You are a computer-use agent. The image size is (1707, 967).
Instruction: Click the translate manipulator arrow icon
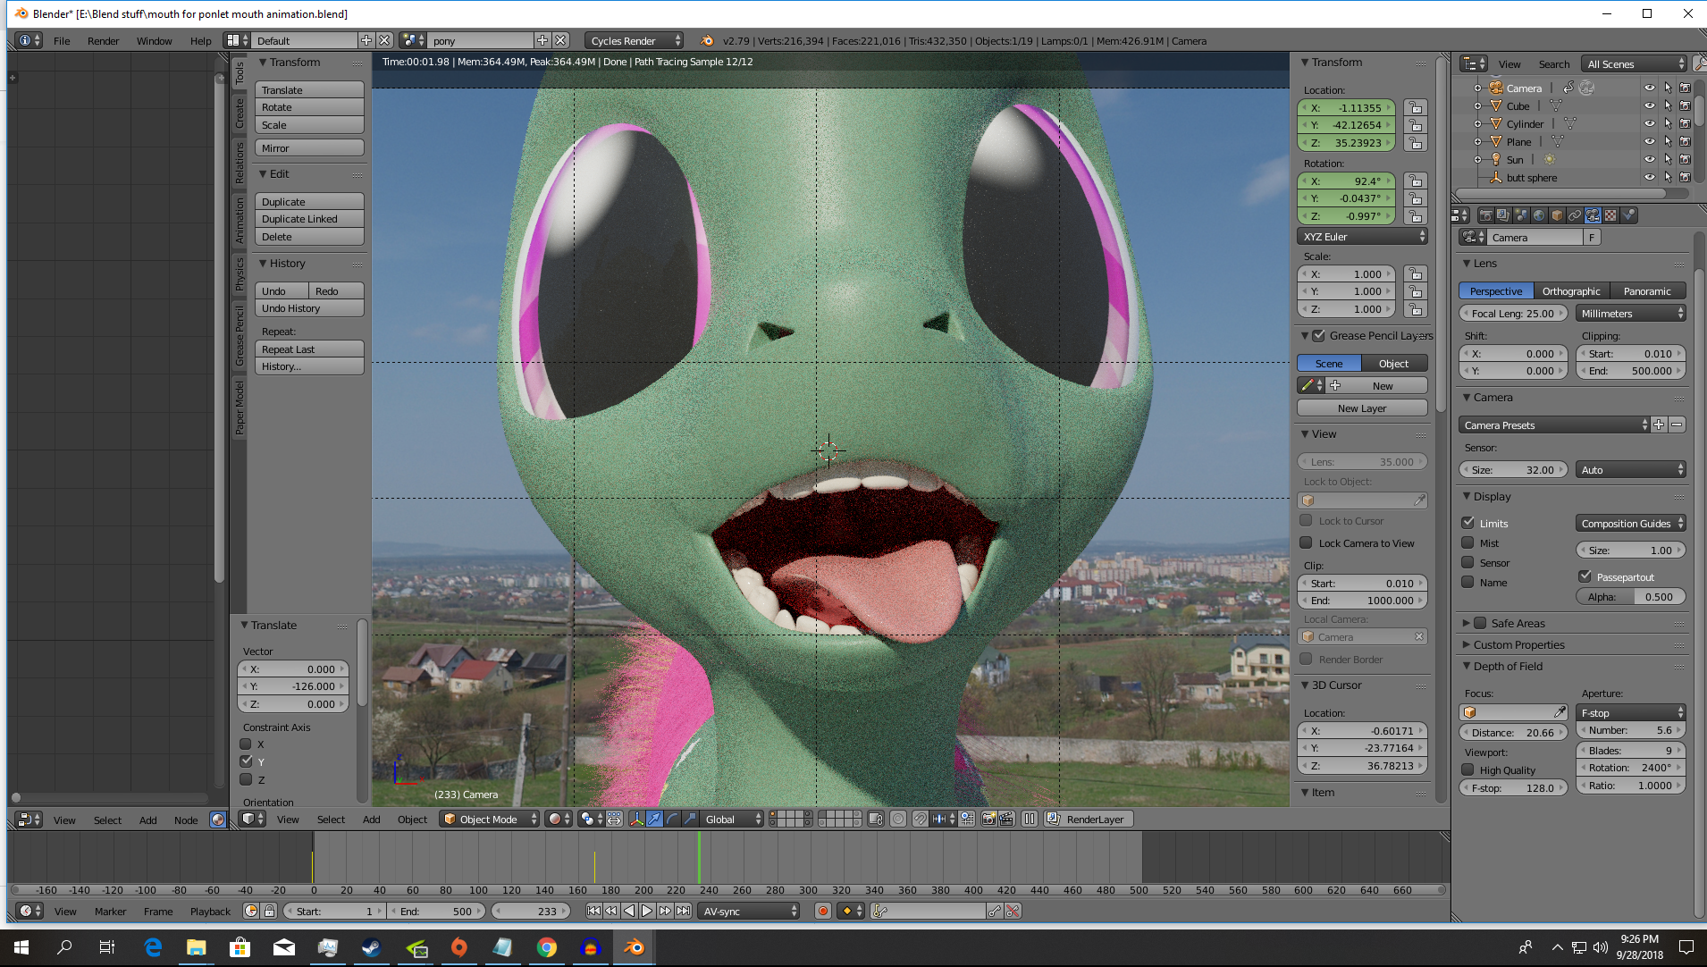click(x=654, y=820)
